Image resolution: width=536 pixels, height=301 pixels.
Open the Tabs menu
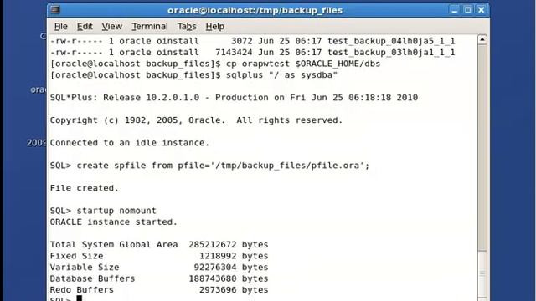pyautogui.click(x=187, y=26)
